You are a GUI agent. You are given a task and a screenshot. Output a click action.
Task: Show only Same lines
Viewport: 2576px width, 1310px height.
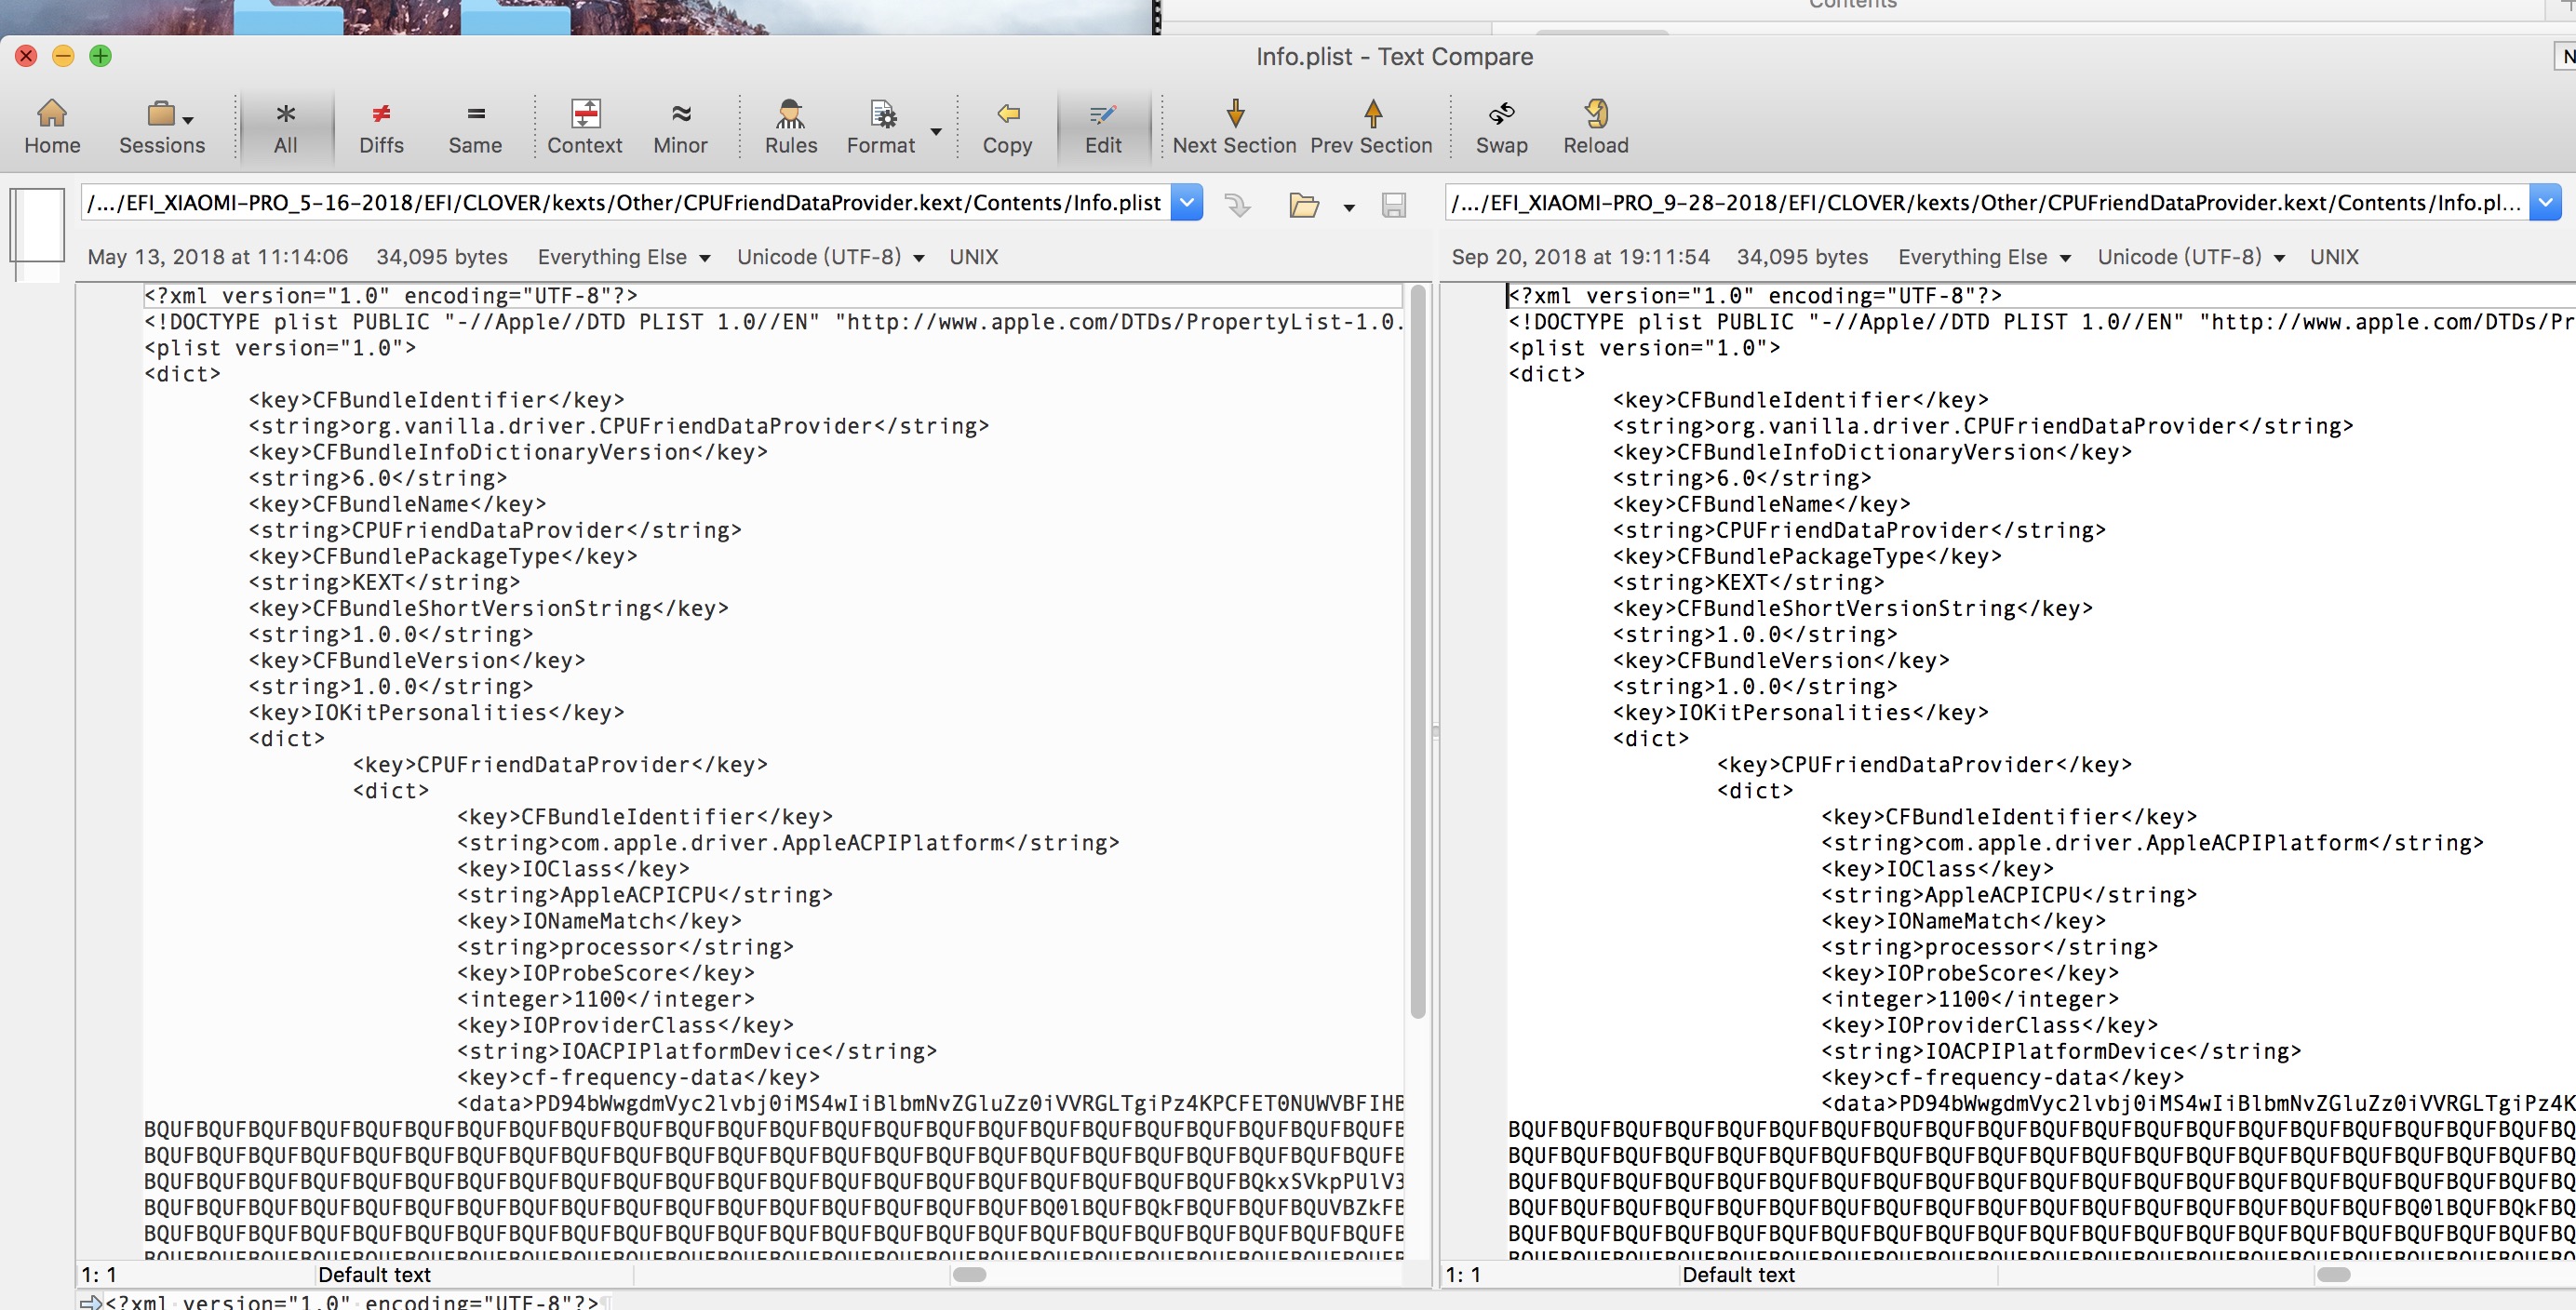click(x=475, y=127)
